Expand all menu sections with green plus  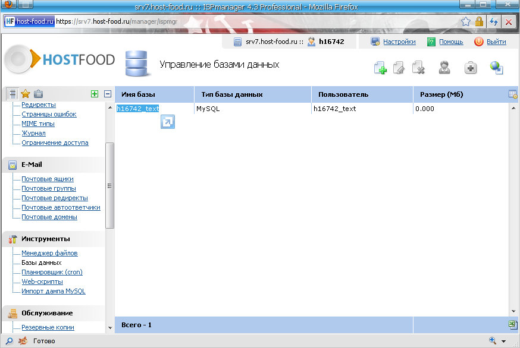(x=95, y=94)
